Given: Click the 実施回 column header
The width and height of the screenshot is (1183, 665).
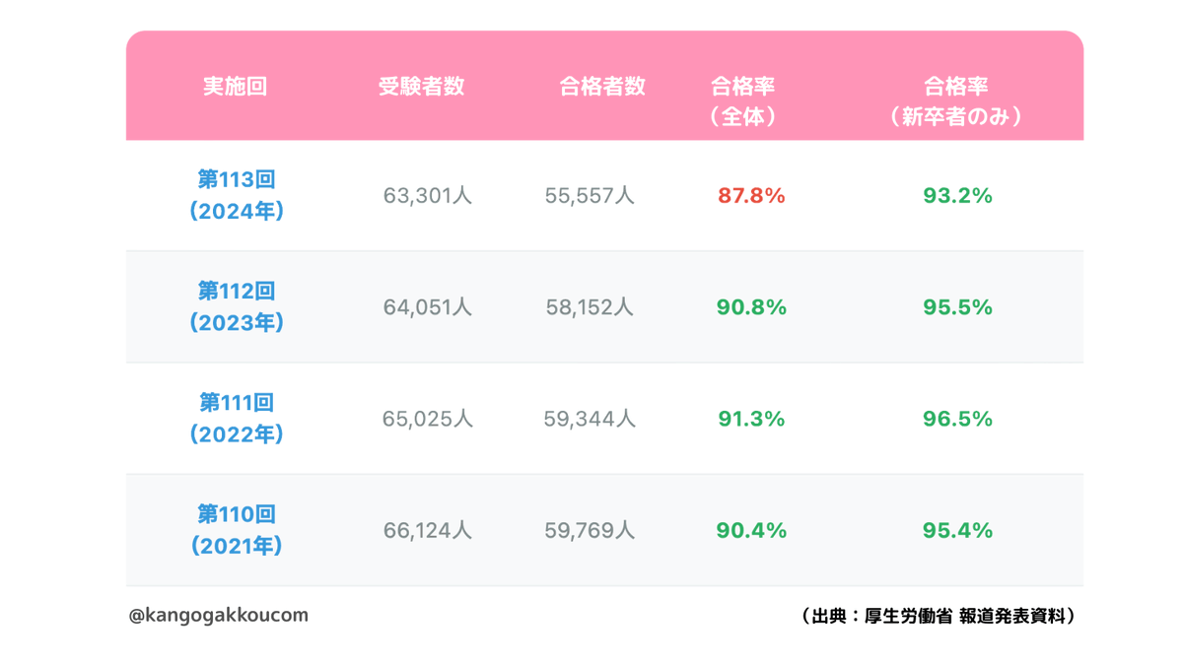Looking at the screenshot, I should 235,87.
